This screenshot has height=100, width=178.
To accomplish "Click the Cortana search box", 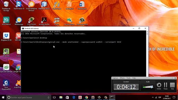I will coord(29,97).
